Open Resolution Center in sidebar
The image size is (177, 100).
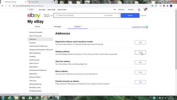(35, 87)
